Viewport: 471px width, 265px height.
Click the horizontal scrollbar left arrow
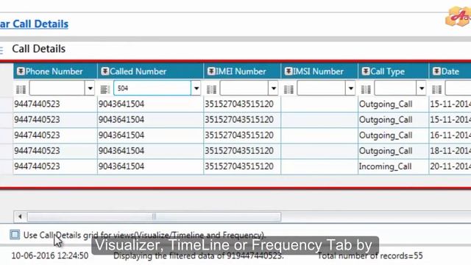coord(20,216)
